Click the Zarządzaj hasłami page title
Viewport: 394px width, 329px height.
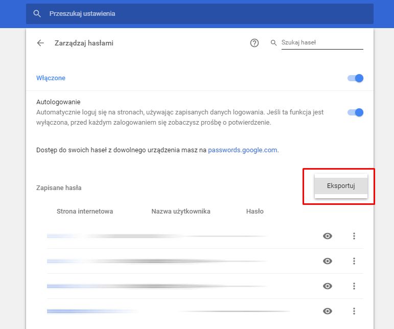84,43
